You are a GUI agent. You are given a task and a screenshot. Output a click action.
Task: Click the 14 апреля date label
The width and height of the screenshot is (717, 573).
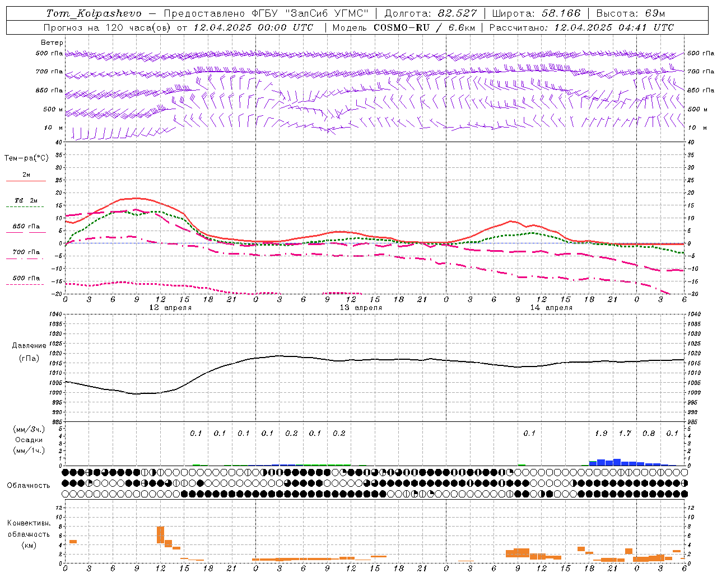pyautogui.click(x=551, y=308)
